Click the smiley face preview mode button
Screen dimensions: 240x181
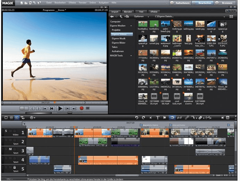click(22, 108)
